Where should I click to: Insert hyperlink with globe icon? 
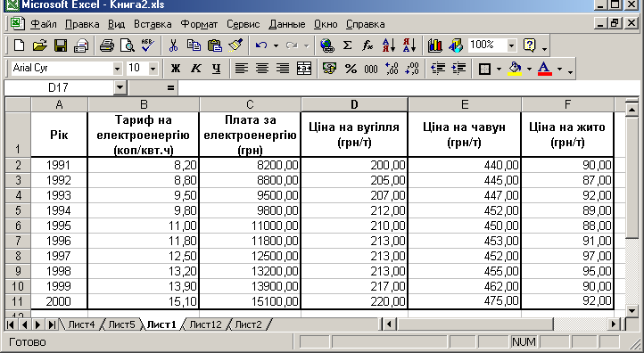(327, 45)
